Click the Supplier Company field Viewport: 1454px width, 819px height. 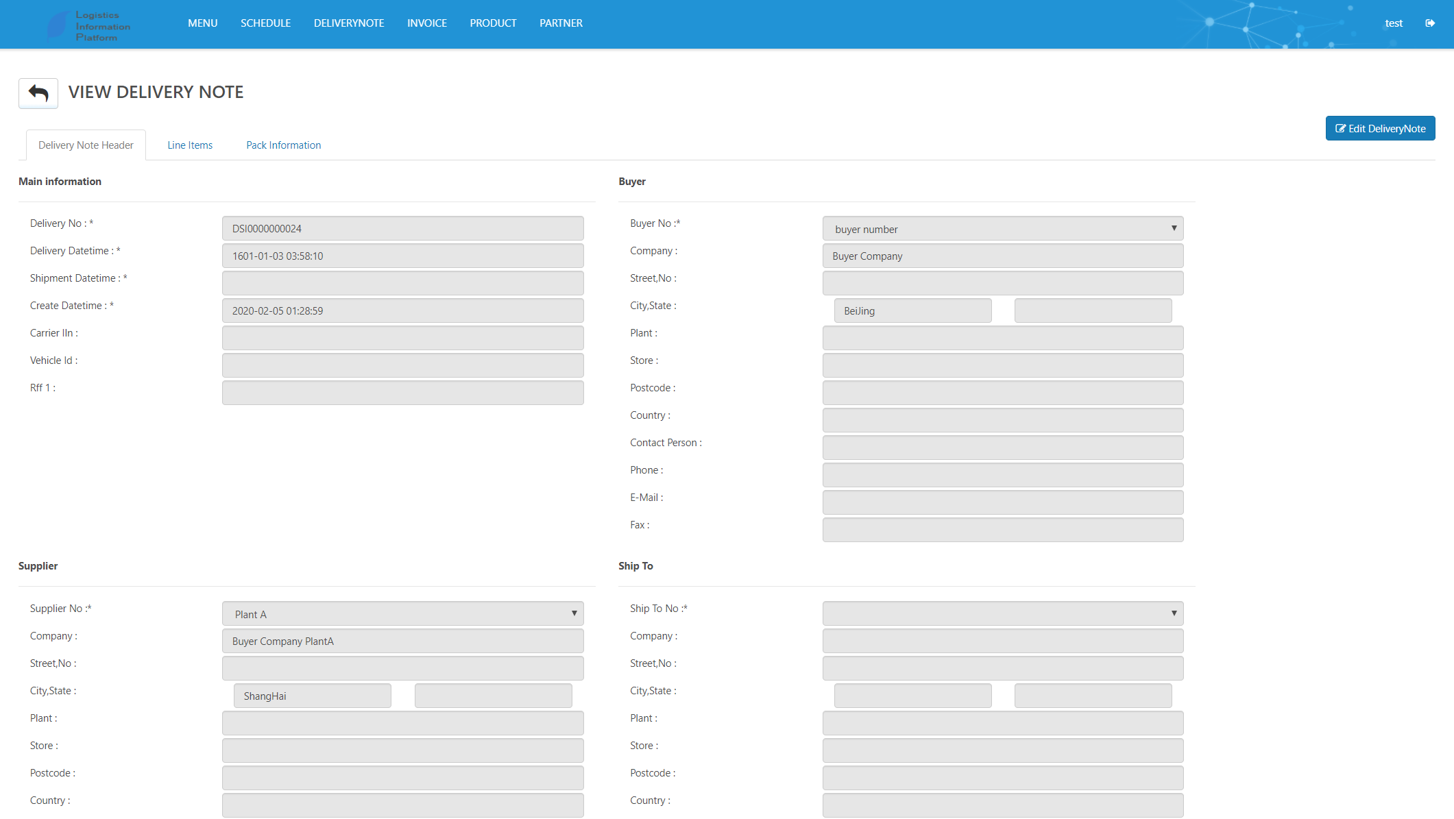coord(403,641)
